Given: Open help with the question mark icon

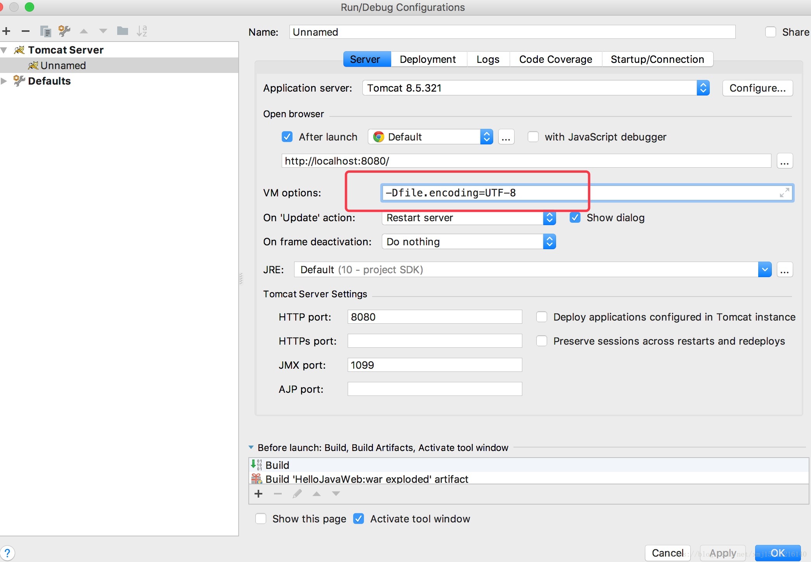Looking at the screenshot, I should [x=7, y=553].
